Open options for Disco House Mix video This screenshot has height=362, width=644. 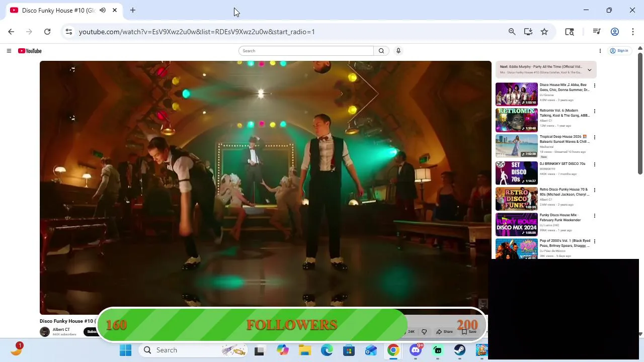pyautogui.click(x=594, y=85)
